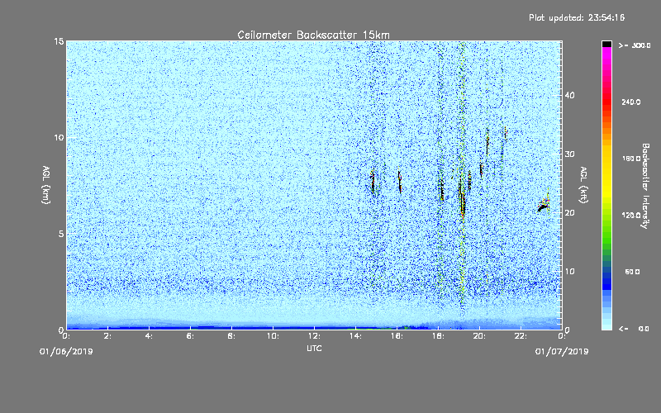Image resolution: width=661 pixels, height=413 pixels.
Task: Click the 15 km tick on left axis
Action: pyautogui.click(x=59, y=41)
